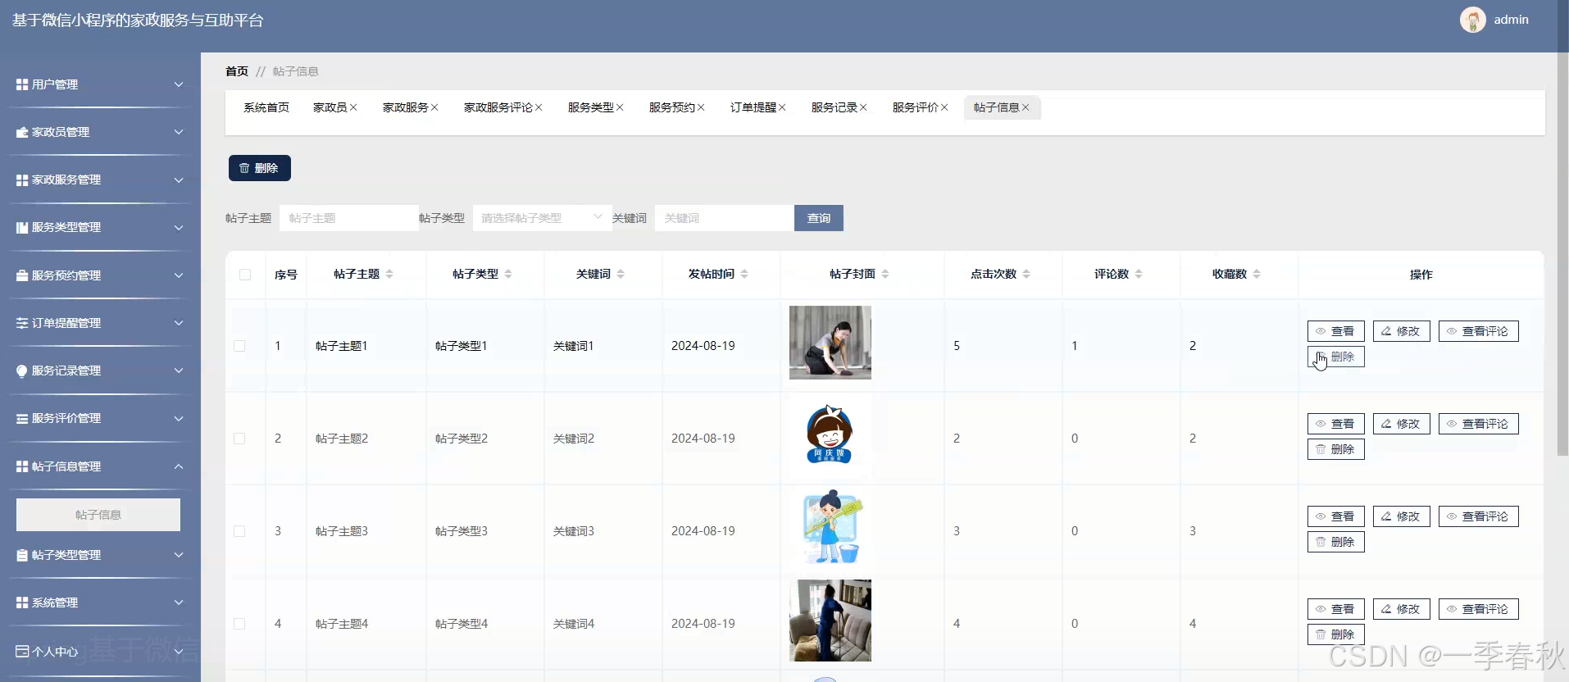
Task: Close the 家政服务 tab with its X
Action: pyautogui.click(x=434, y=107)
